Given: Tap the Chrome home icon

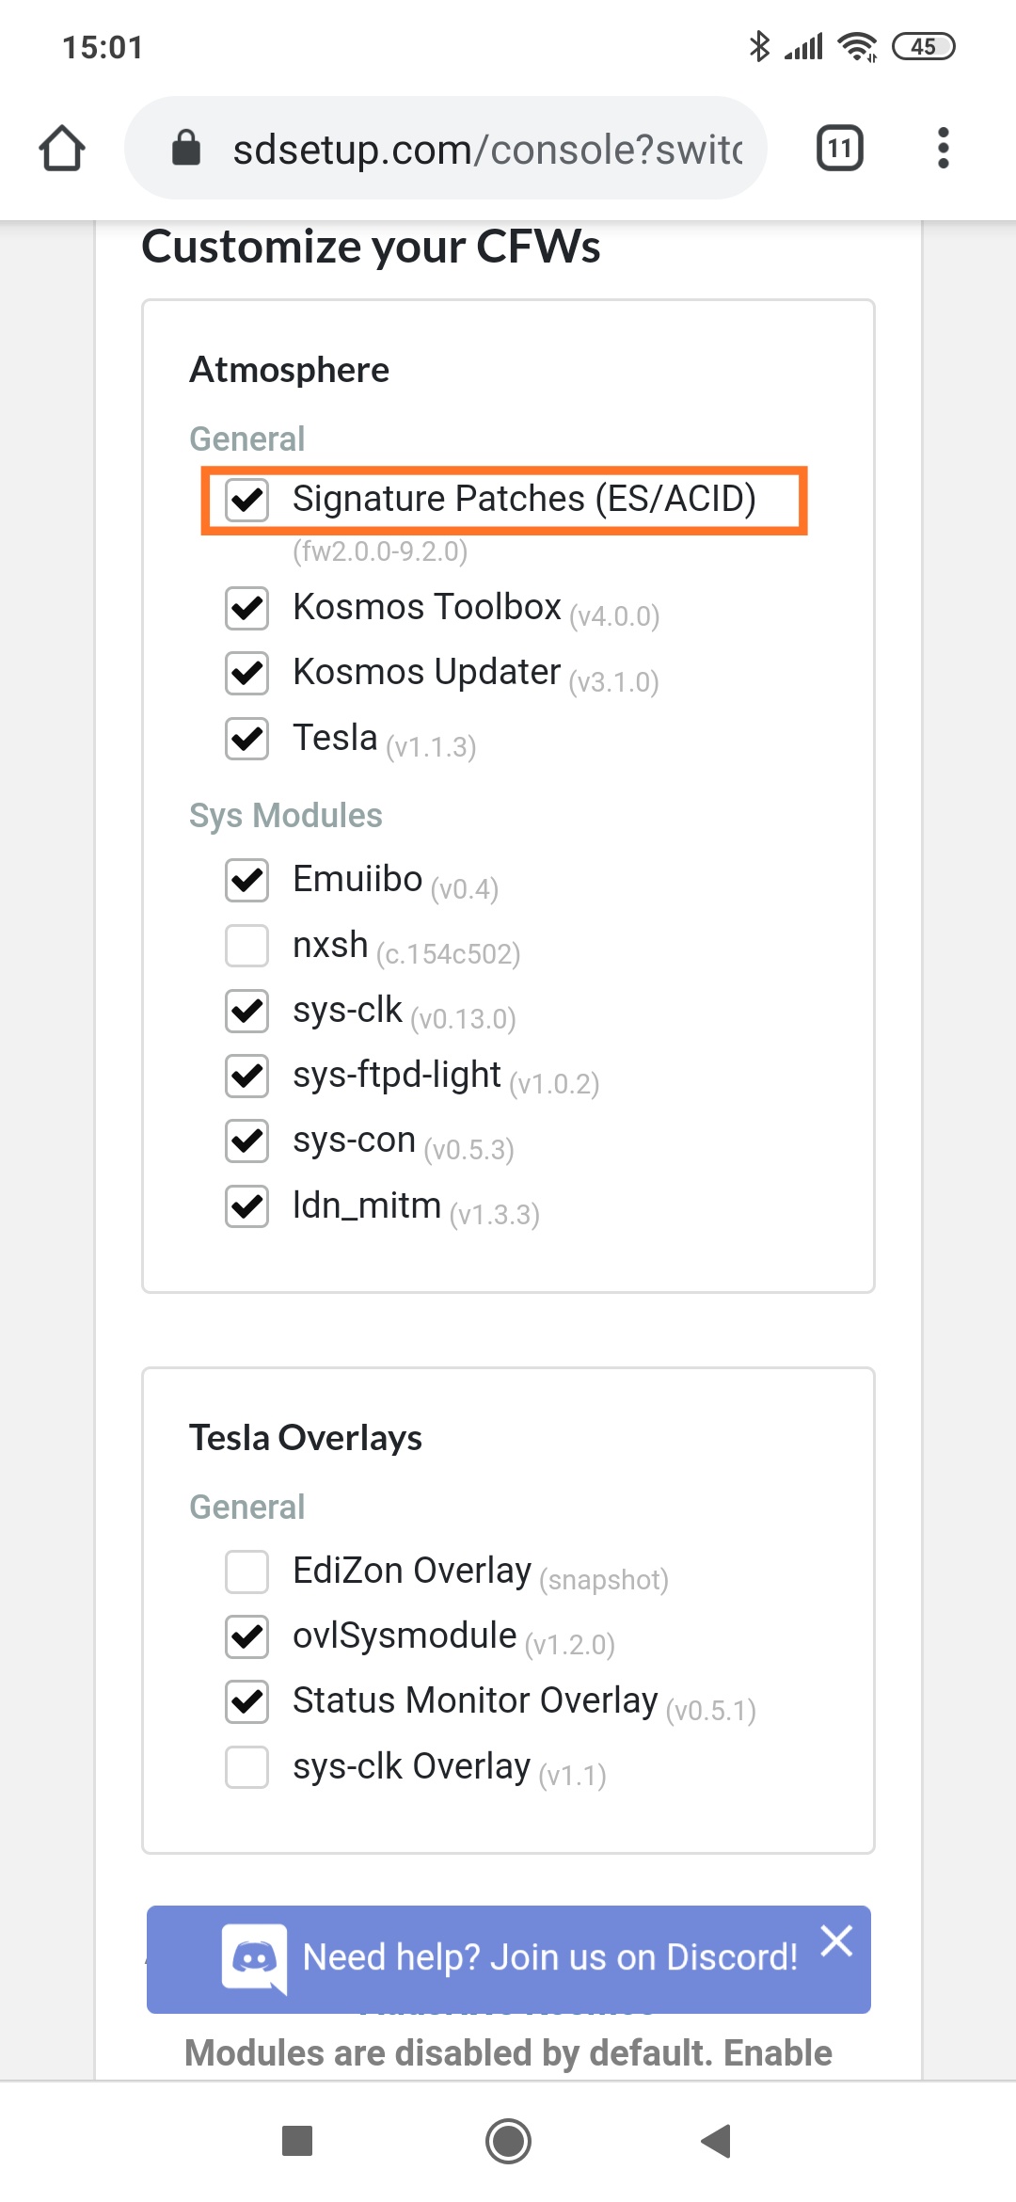Looking at the screenshot, I should tap(62, 149).
